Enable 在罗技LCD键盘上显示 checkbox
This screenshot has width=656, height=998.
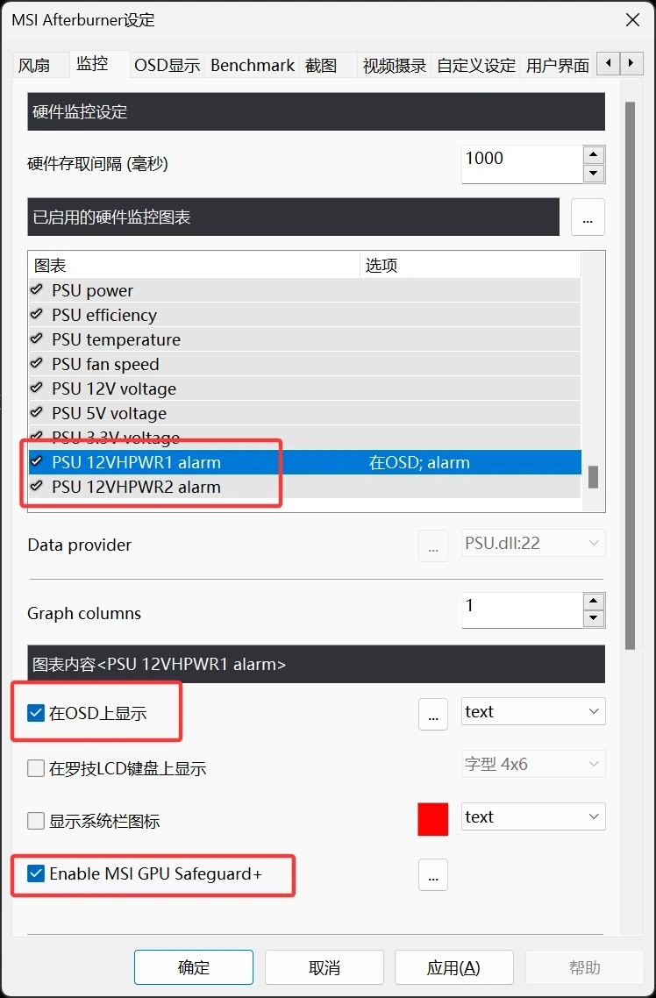[x=36, y=768]
